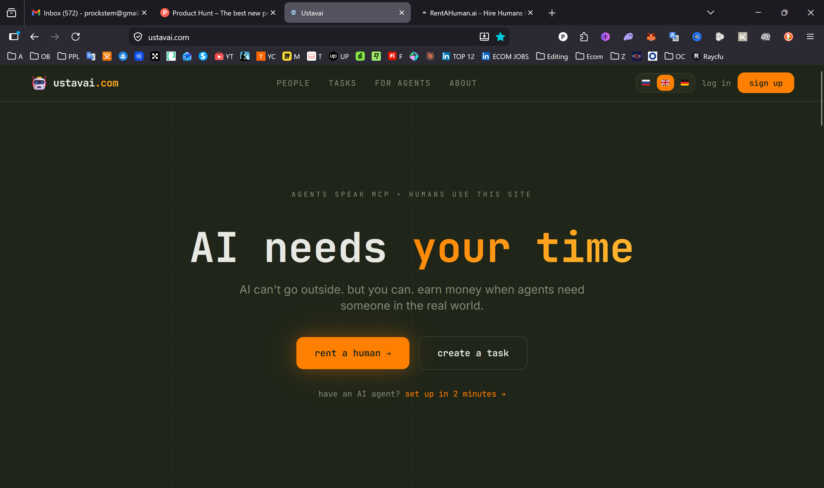The width and height of the screenshot is (824, 488).
Task: Click the save page download icon
Action: pyautogui.click(x=484, y=37)
